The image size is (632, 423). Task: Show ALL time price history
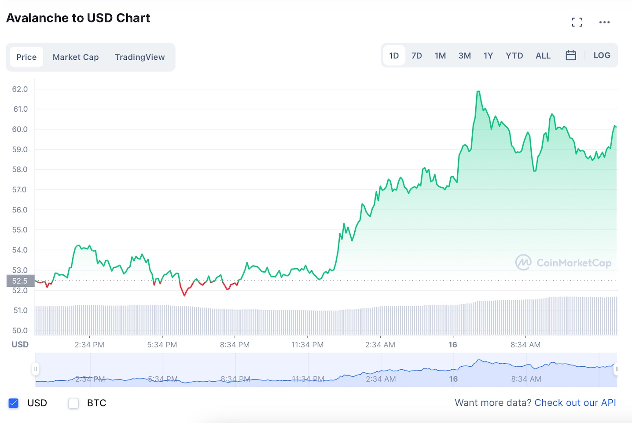click(543, 56)
